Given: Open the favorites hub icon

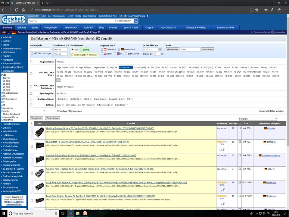Looking at the screenshot, I should pyautogui.click(x=266, y=10).
